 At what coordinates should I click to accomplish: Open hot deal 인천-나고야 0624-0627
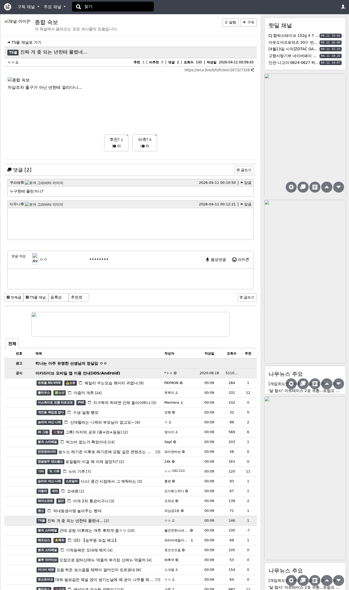point(293,63)
